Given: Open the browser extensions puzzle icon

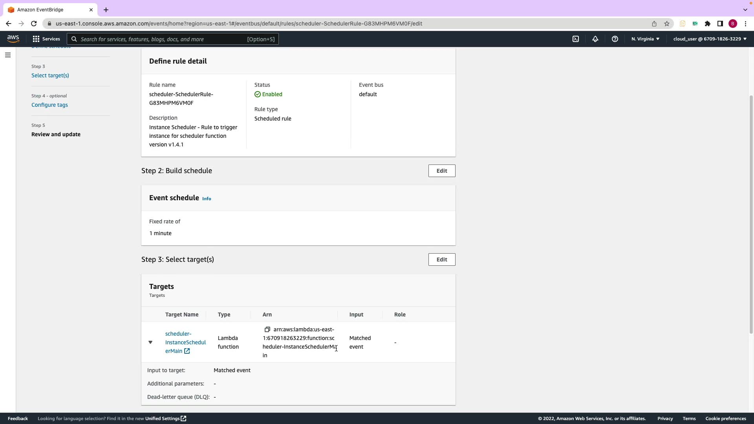Looking at the screenshot, I should point(708,24).
